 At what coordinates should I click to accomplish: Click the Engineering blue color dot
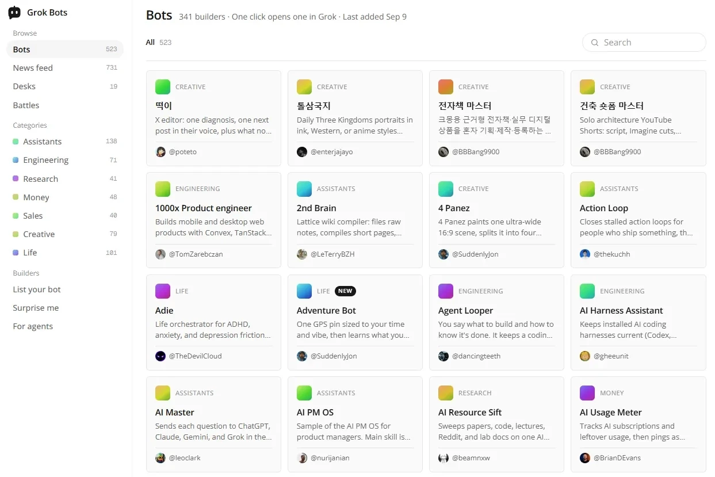pos(16,160)
